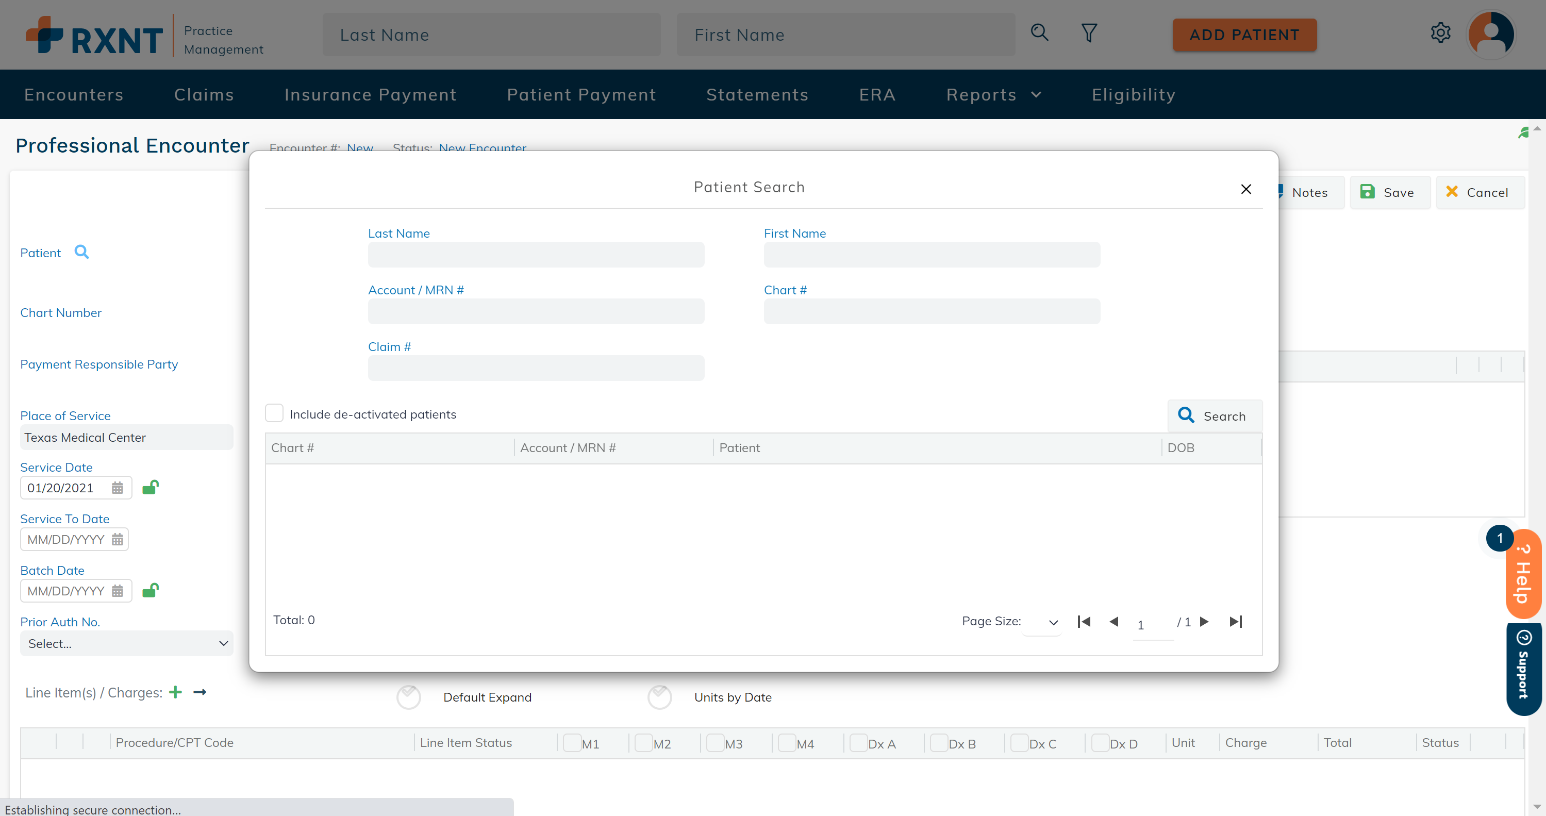Click the Chart # input field

(x=932, y=311)
